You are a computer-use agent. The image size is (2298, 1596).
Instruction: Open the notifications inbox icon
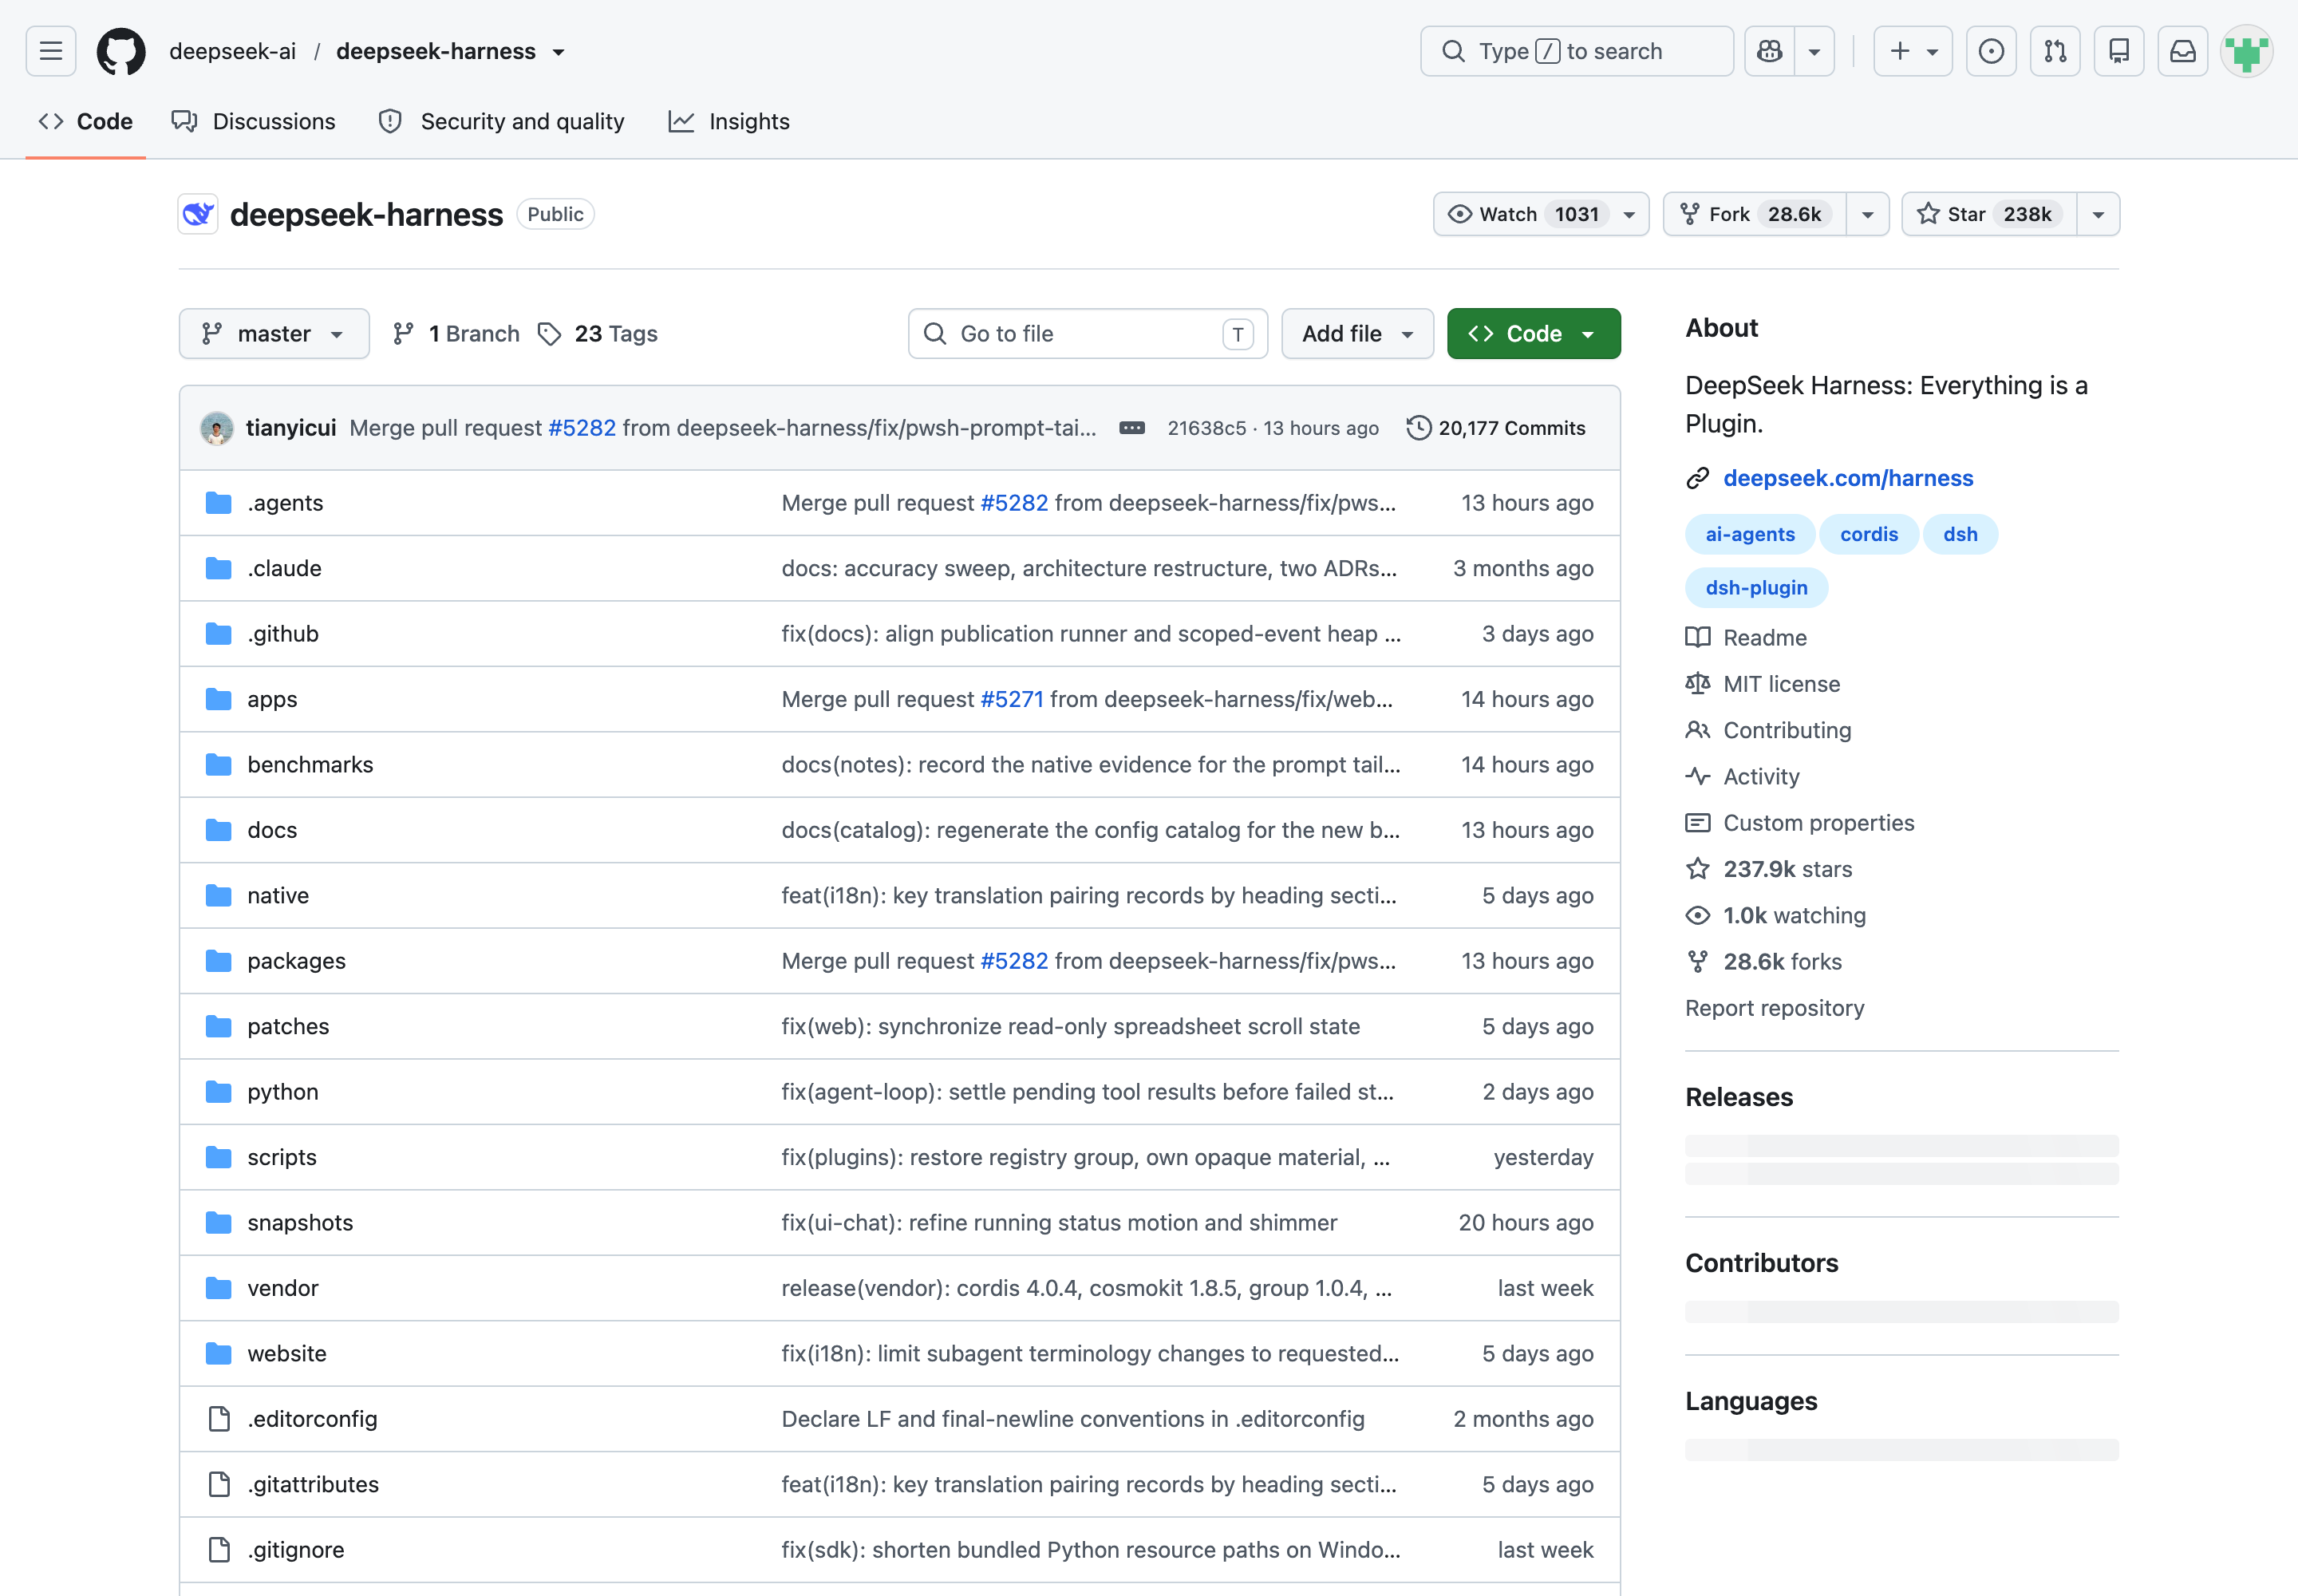tap(2183, 51)
